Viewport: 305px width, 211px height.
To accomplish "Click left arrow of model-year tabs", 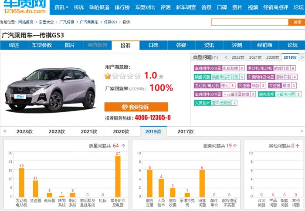I will [5, 131].
